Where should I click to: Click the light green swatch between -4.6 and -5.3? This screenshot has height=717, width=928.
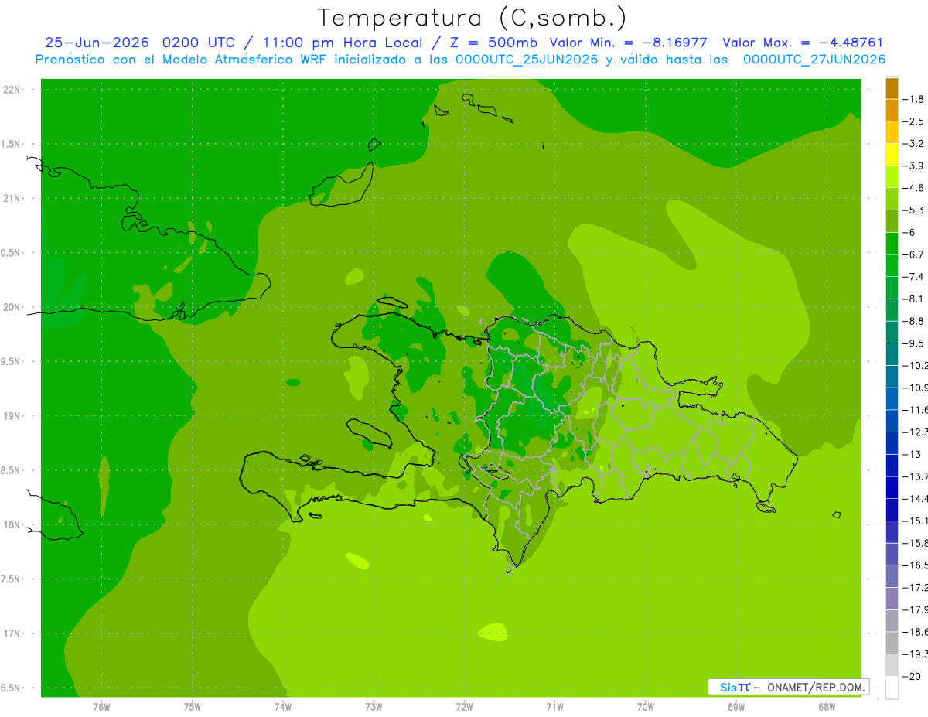[x=892, y=199]
